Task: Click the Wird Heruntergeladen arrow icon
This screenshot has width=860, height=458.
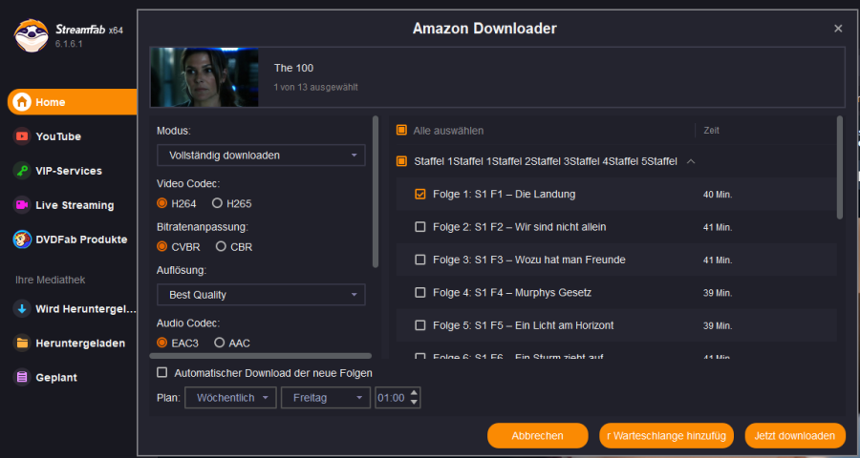Action: point(22,309)
